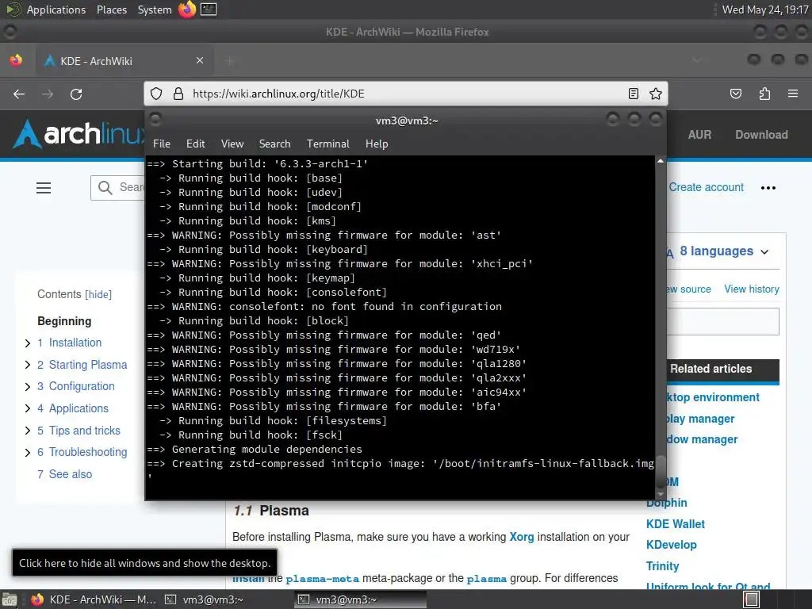Screen dimensions: 812x609
Task: Expand the Starting Plasma contents section
Action: (x=28, y=365)
